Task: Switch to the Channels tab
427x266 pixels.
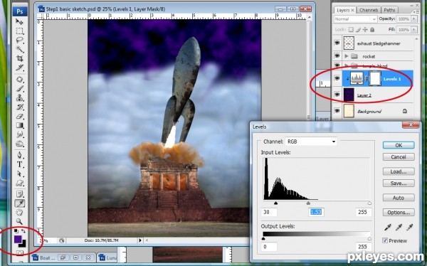Action: [369, 10]
